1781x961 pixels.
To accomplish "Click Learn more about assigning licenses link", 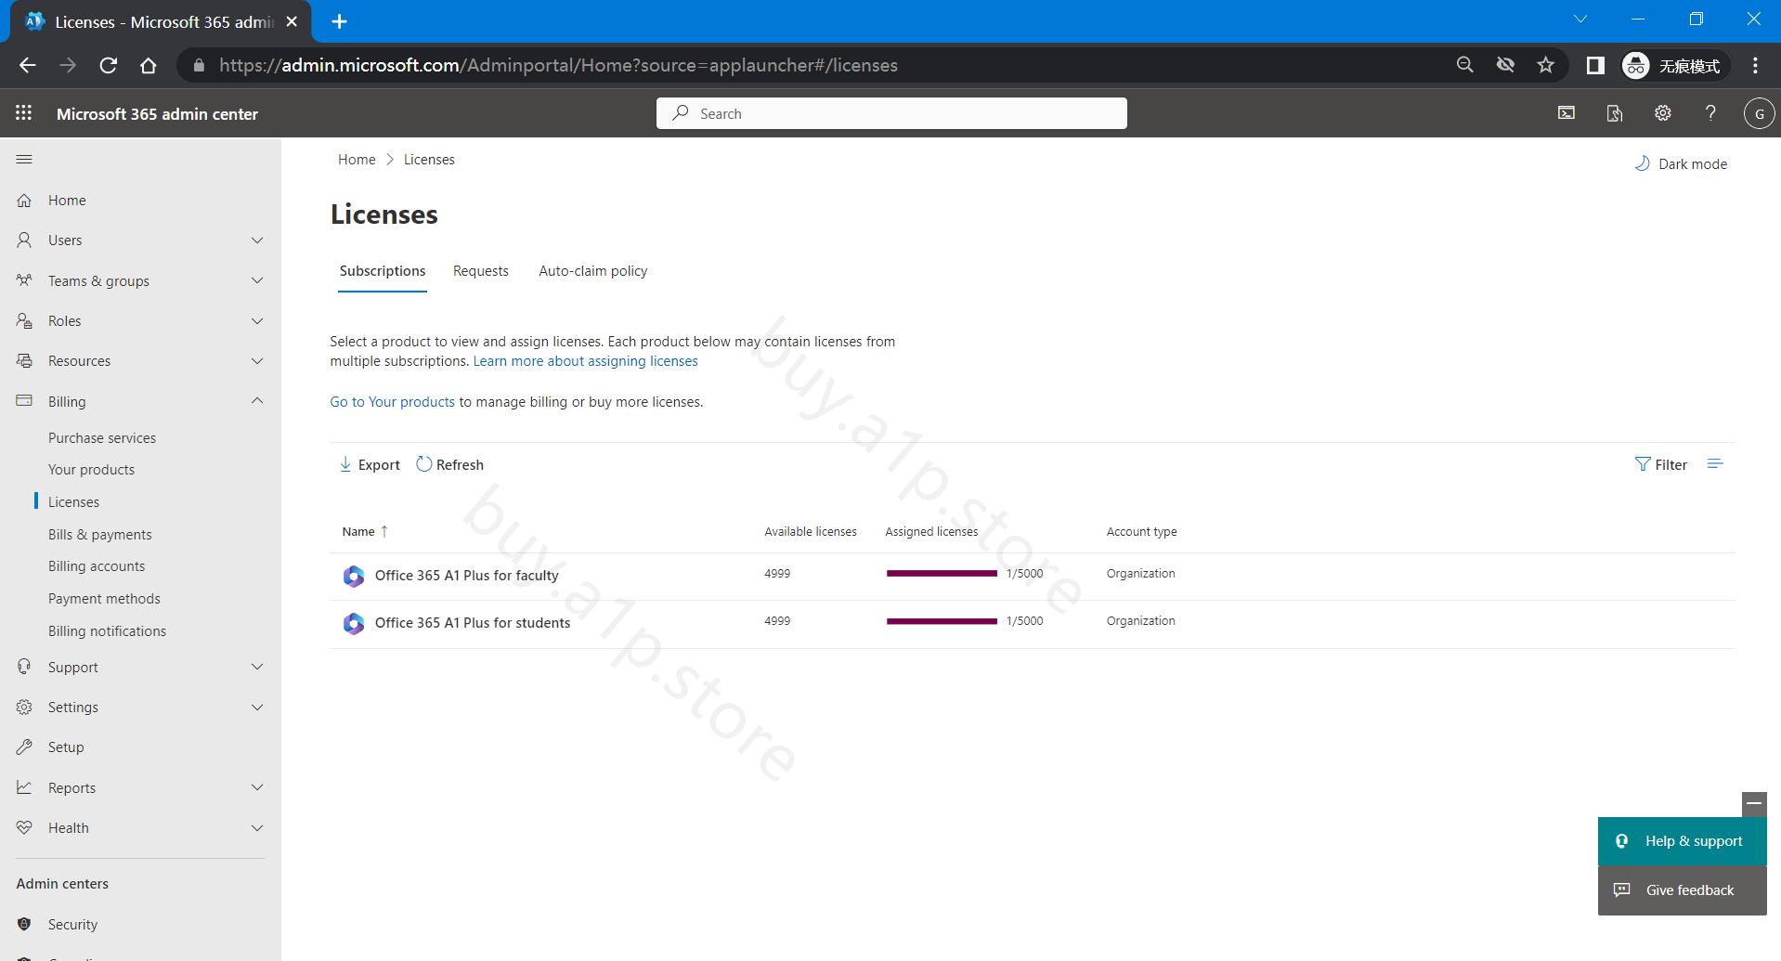I will [x=586, y=361].
